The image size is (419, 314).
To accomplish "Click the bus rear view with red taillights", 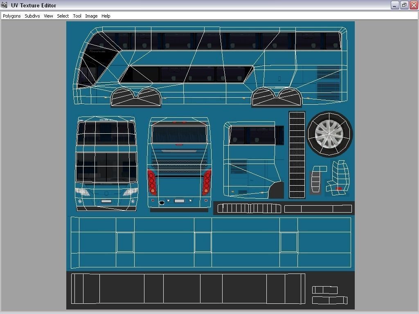I will 179,164.
